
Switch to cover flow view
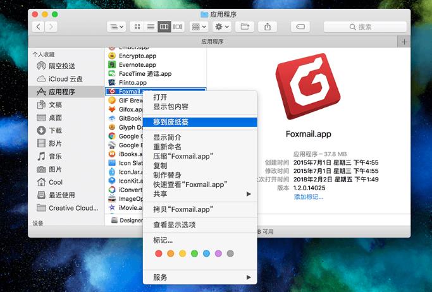pos(178,27)
